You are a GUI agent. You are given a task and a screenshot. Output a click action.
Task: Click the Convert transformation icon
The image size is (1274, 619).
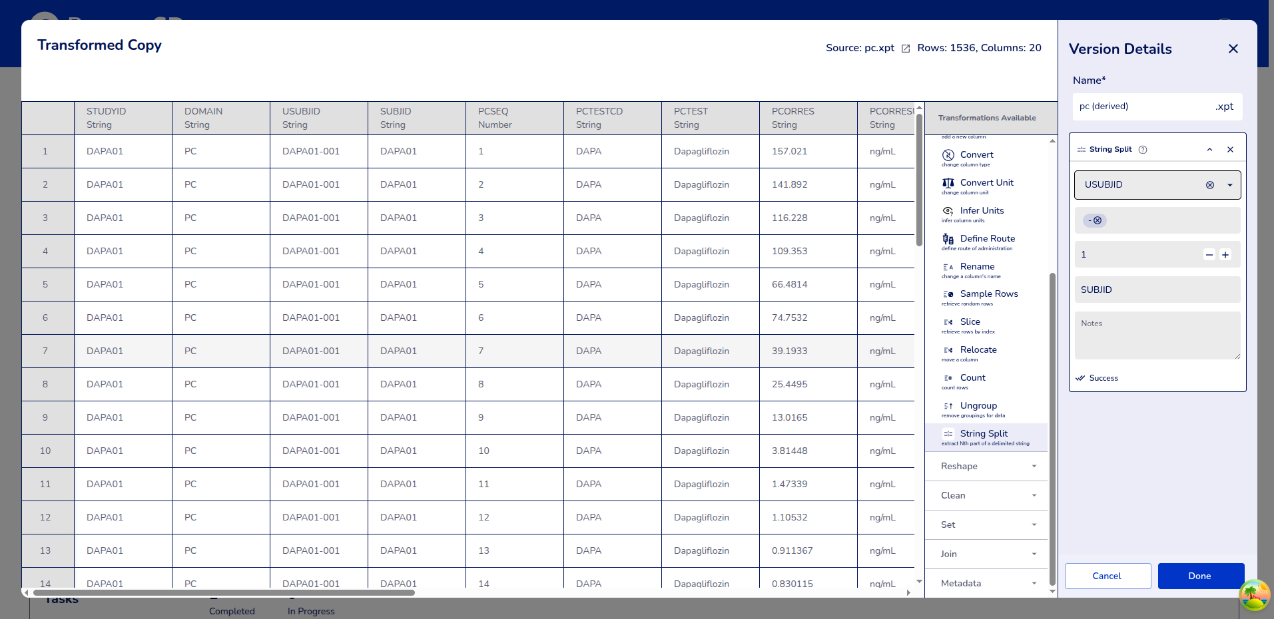point(948,155)
